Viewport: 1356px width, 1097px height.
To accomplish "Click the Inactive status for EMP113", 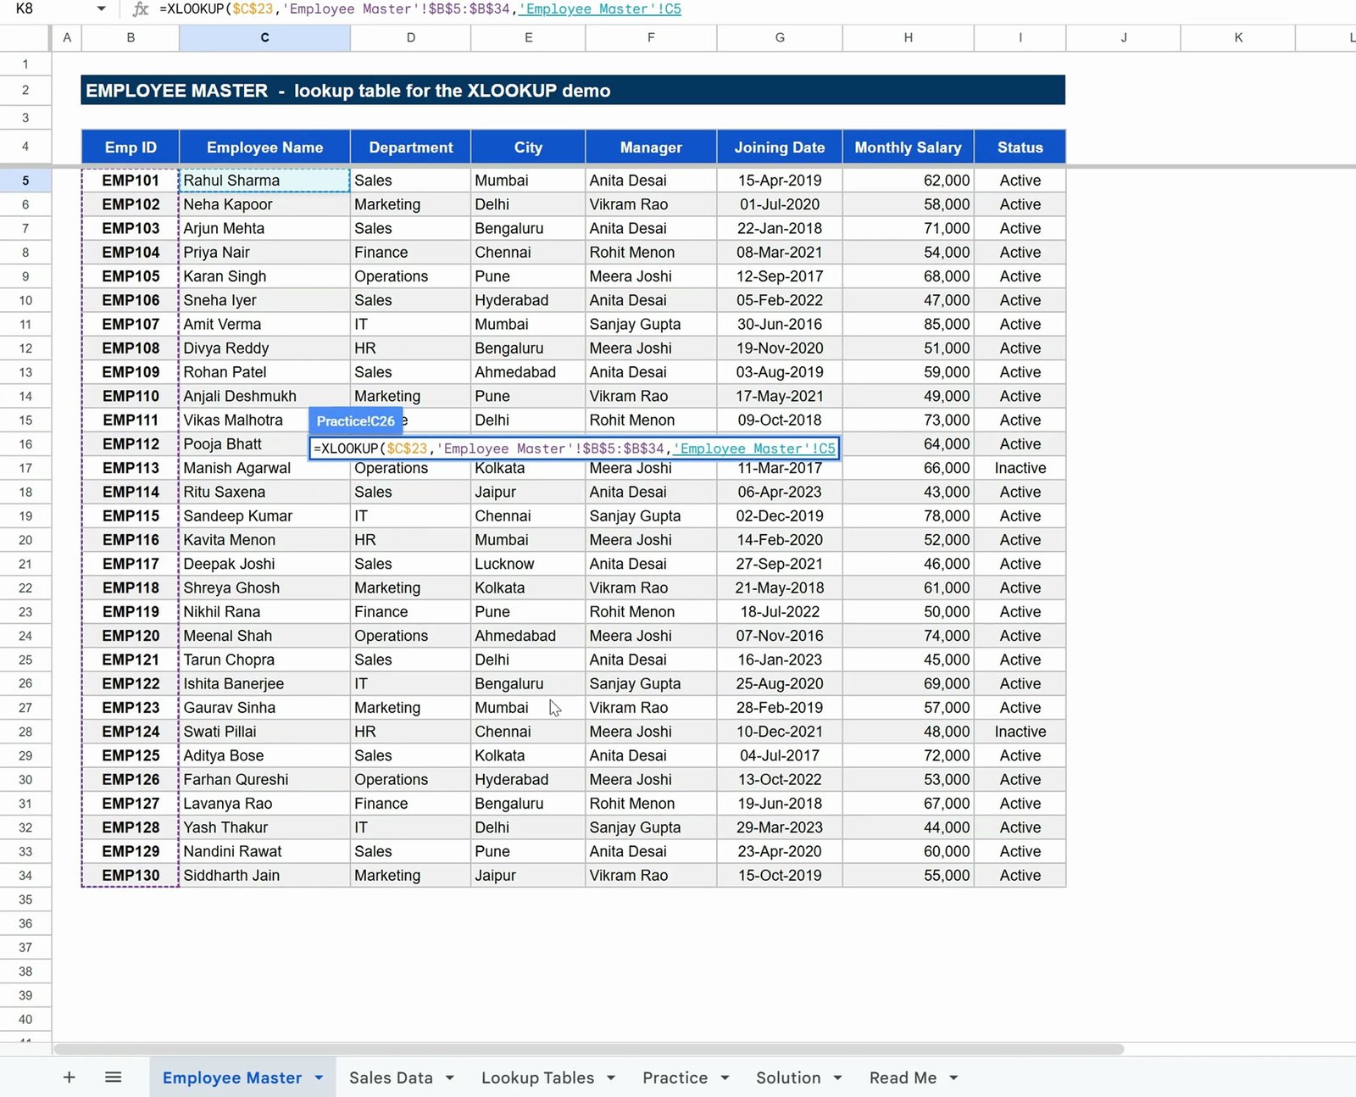I will (x=1020, y=468).
